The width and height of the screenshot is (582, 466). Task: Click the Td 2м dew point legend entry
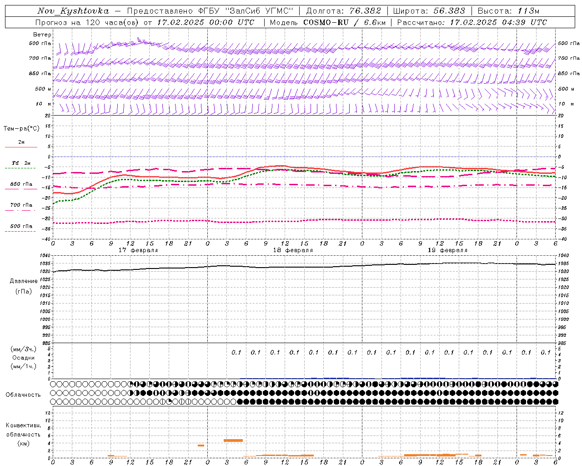21,163
